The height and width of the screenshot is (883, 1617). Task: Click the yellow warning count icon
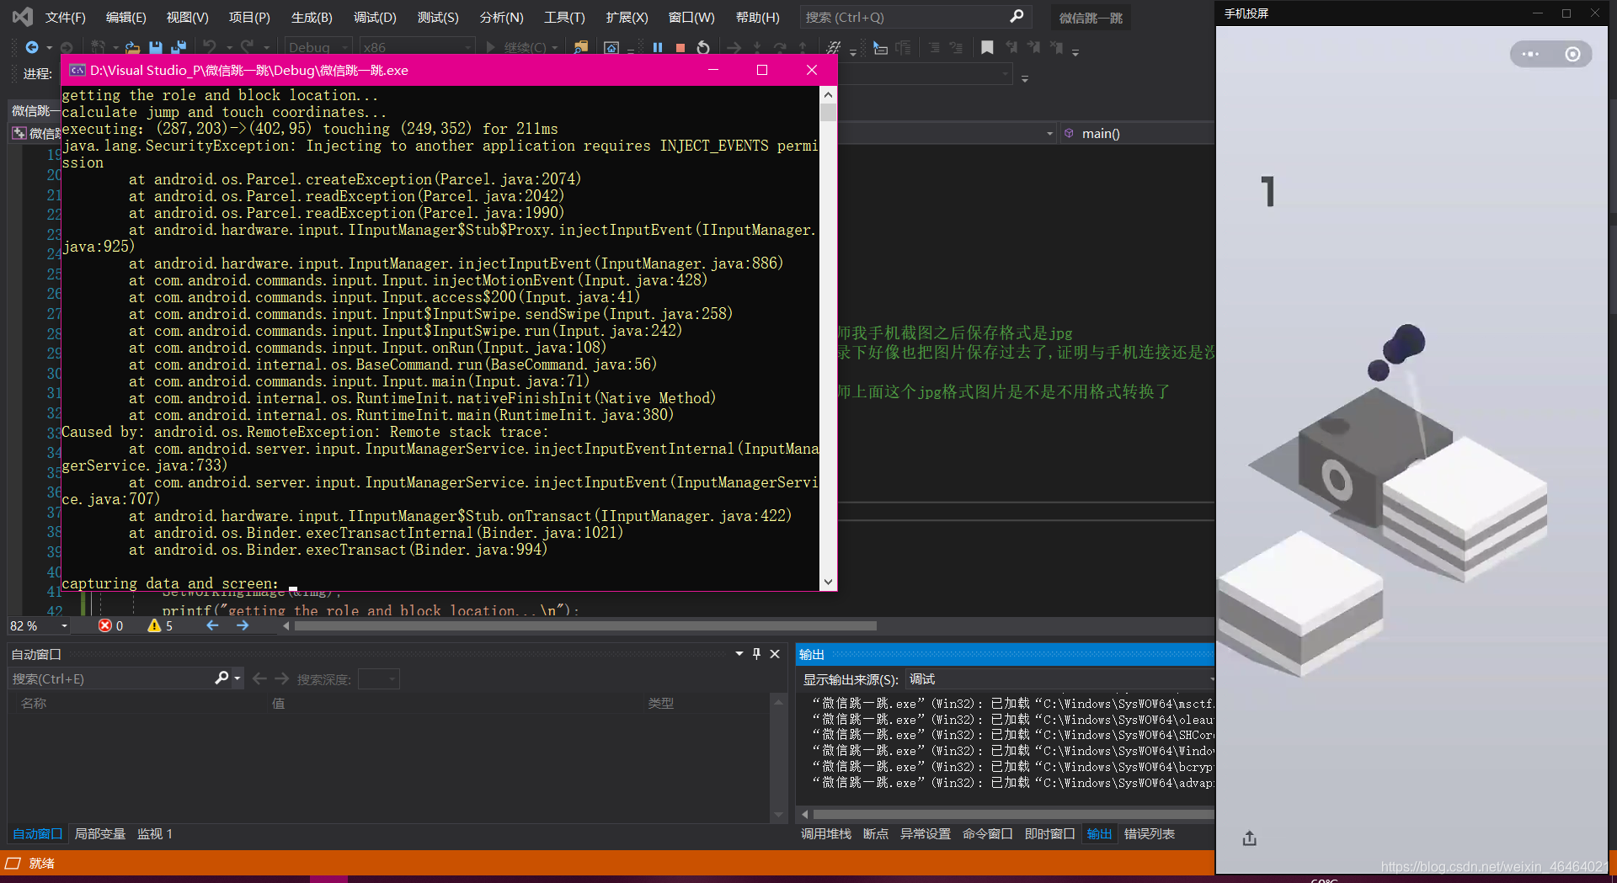pyautogui.click(x=154, y=625)
